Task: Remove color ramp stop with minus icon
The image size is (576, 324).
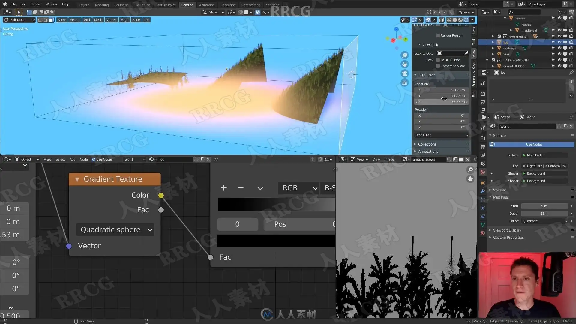Action: pyautogui.click(x=240, y=188)
